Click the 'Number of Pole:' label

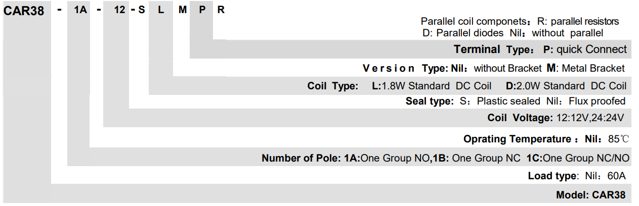click(301, 158)
